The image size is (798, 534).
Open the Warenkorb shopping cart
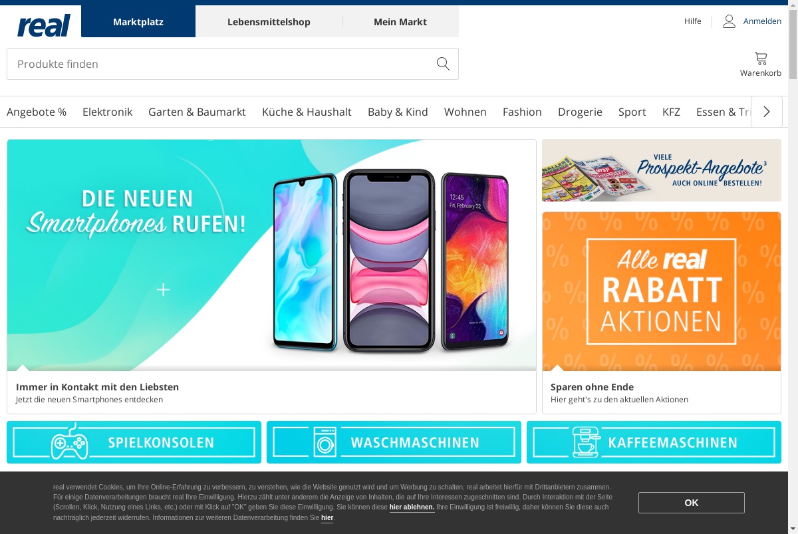click(x=761, y=65)
